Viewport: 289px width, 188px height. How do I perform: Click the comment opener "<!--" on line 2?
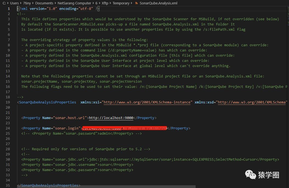21,14
